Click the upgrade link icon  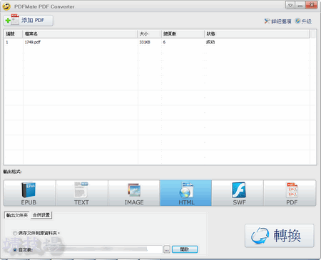297,21
